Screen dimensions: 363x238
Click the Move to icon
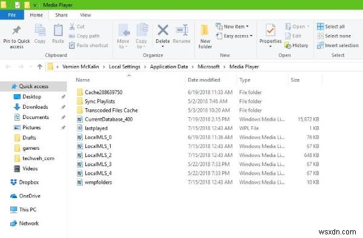pyautogui.click(x=123, y=30)
